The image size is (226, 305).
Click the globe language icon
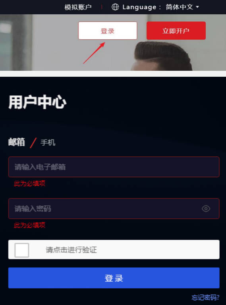115,7
